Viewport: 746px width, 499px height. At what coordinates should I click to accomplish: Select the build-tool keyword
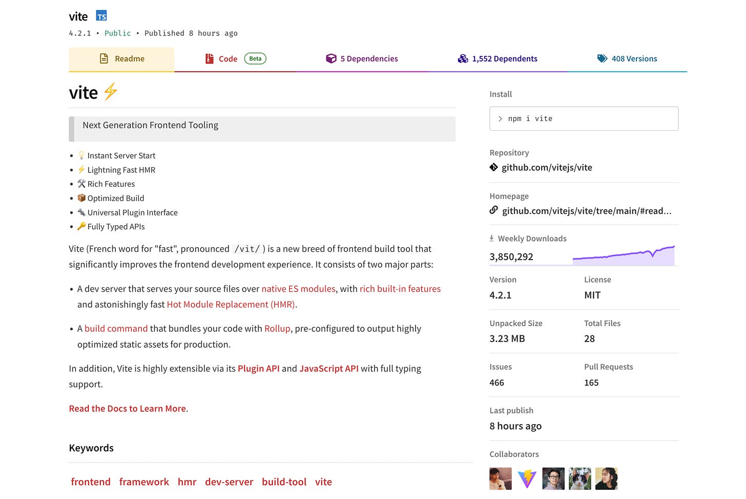click(284, 482)
